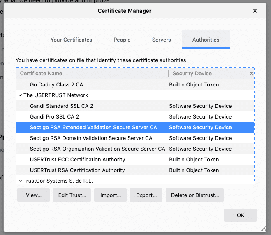Confirm with the OK button
The image size is (271, 235).
pos(240,215)
